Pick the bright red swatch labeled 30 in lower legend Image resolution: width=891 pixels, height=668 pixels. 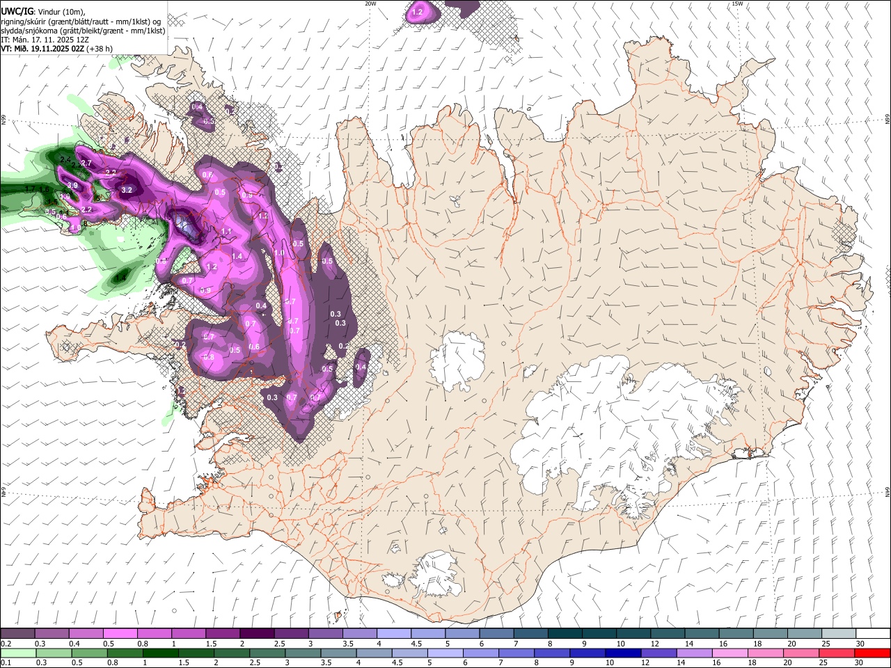tap(872, 653)
